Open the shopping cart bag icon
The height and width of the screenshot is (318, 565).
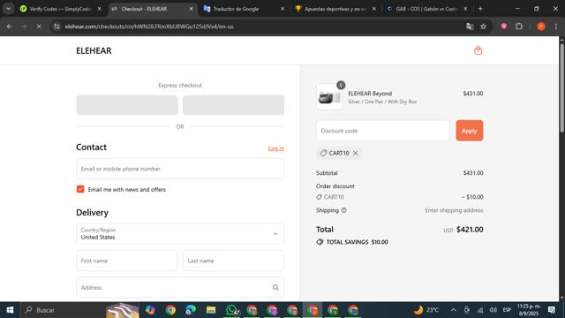[x=478, y=50]
